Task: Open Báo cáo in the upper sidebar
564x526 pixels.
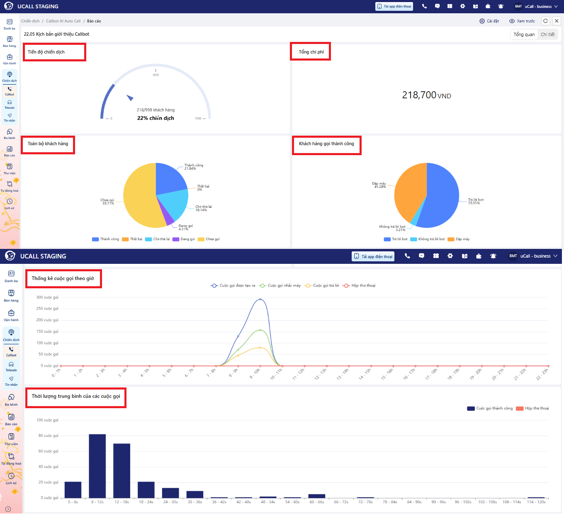Action: [x=10, y=151]
